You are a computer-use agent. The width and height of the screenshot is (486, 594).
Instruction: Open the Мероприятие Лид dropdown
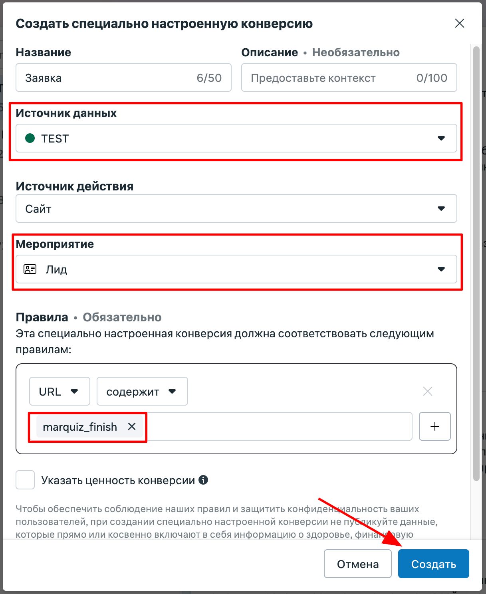pos(236,269)
